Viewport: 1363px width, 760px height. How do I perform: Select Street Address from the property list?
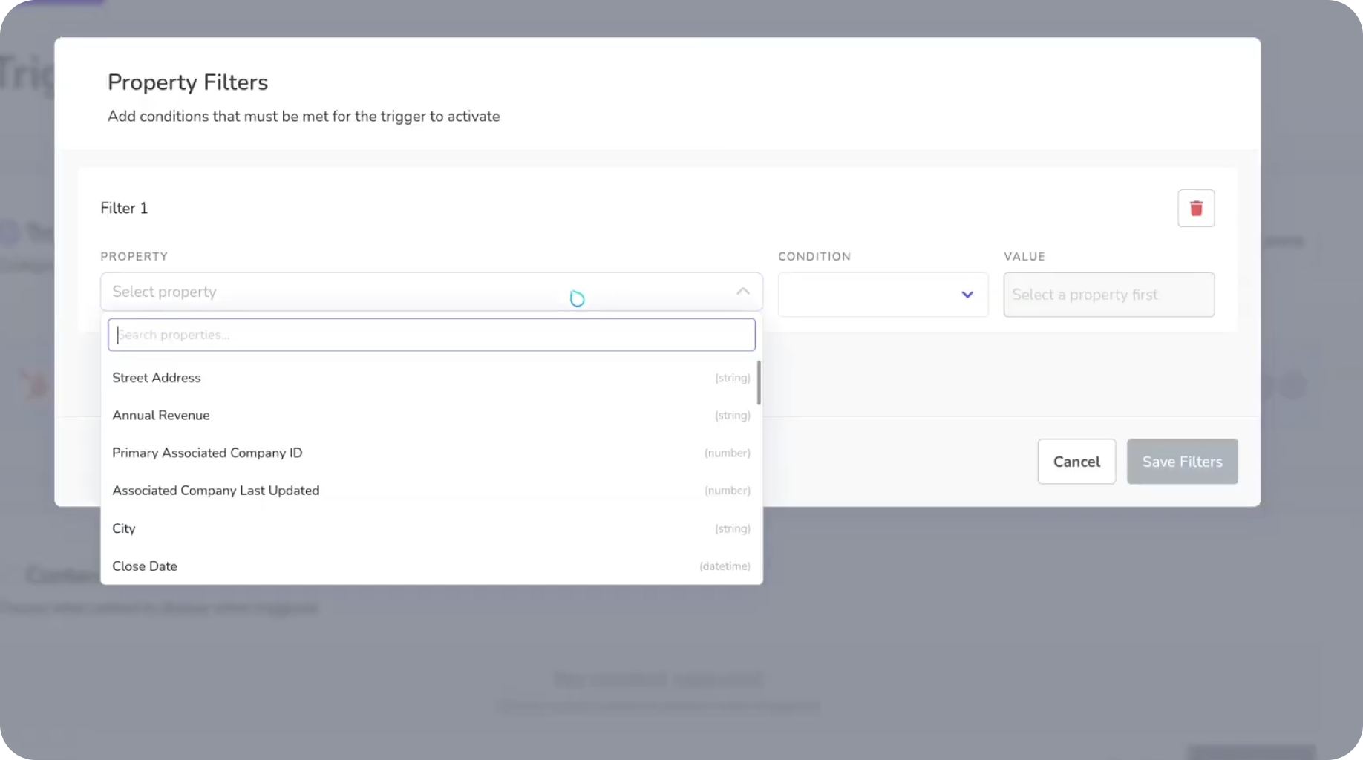point(431,378)
